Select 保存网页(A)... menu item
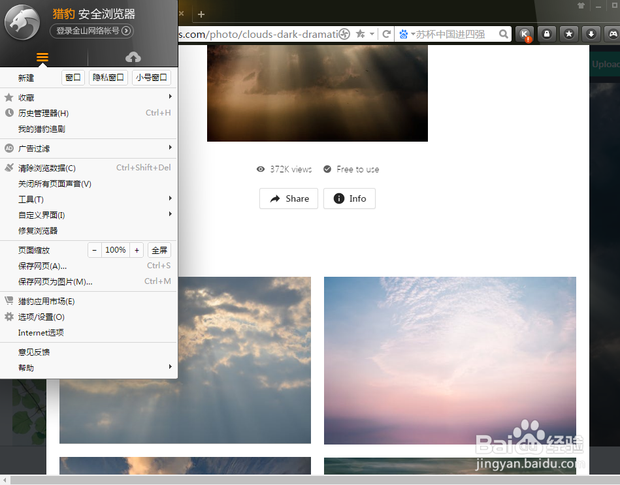Image resolution: width=620 pixels, height=485 pixels. pyautogui.click(x=89, y=266)
